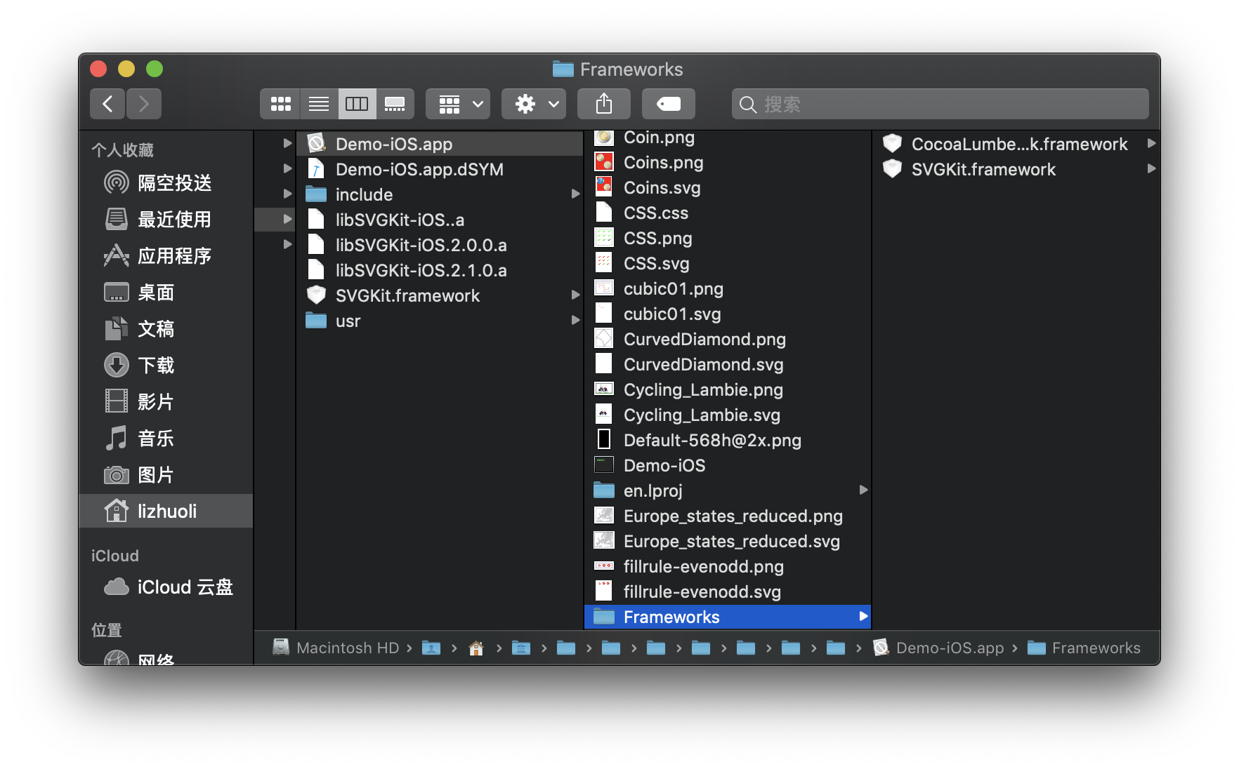The width and height of the screenshot is (1239, 769).
Task: Select libSVGKit-iOS.2.1.0.a file
Action: (440, 270)
